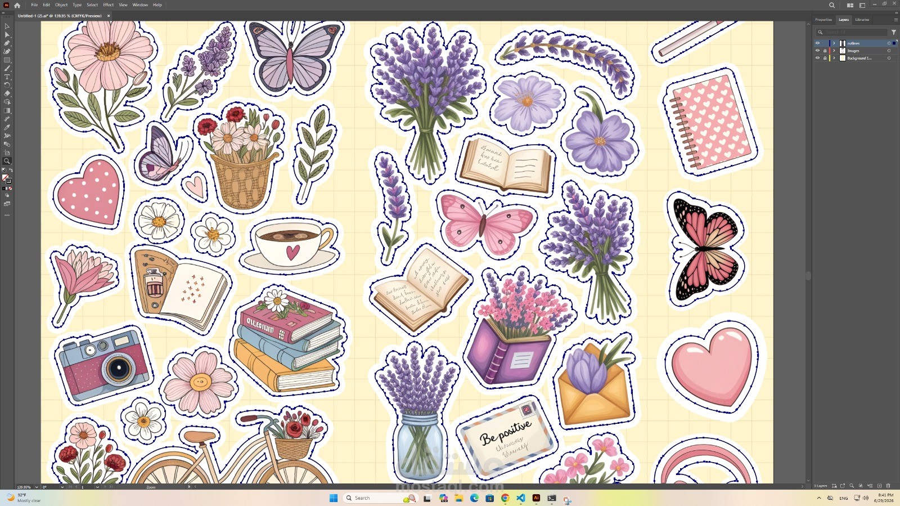Open the Layers panel hamburger menu

pos(895,20)
